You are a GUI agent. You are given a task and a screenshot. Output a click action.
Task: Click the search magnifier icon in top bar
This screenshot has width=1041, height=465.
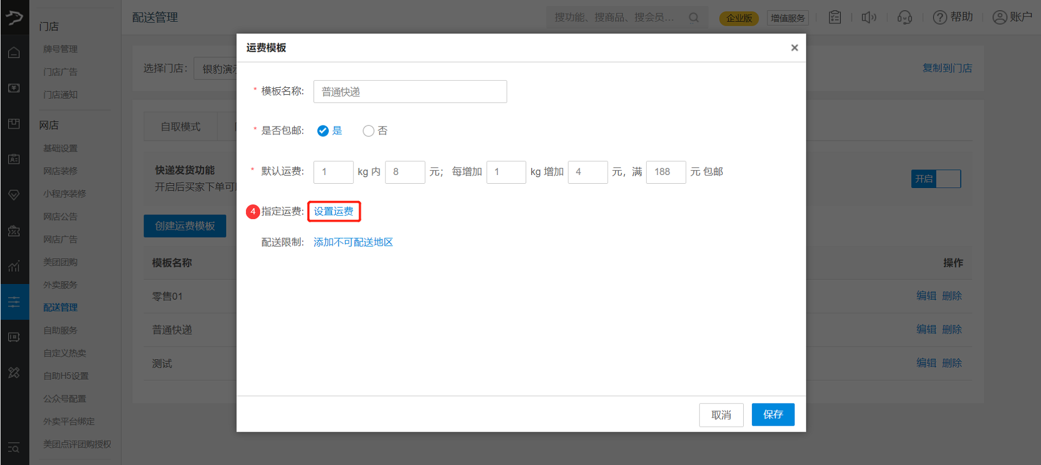click(x=694, y=17)
